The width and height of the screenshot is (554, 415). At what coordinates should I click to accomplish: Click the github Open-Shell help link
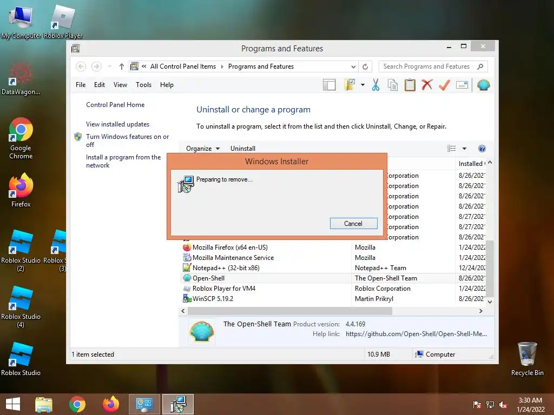click(x=416, y=334)
